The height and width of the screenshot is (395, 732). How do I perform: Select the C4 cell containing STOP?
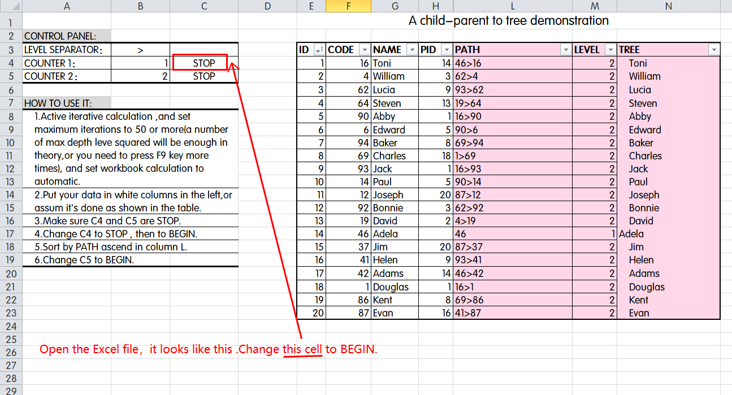[x=203, y=63]
